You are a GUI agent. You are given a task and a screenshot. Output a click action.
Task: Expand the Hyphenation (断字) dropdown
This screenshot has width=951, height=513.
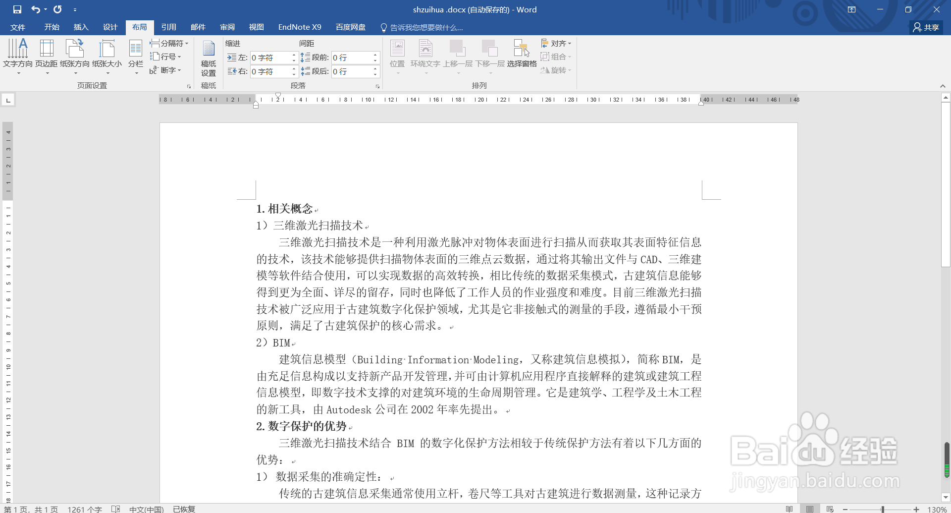pyautogui.click(x=166, y=70)
